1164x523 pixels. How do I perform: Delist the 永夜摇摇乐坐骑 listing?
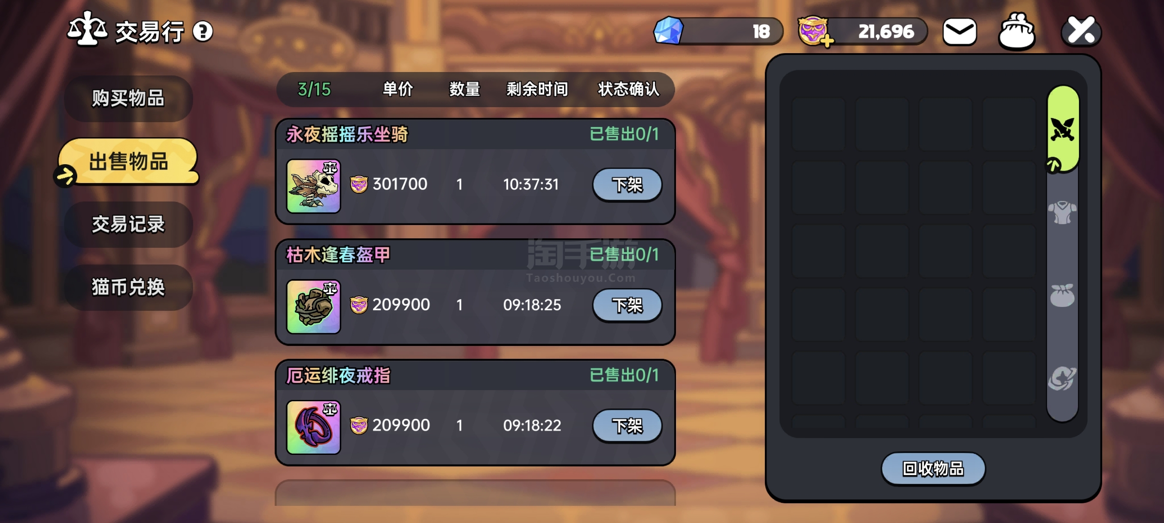click(627, 185)
